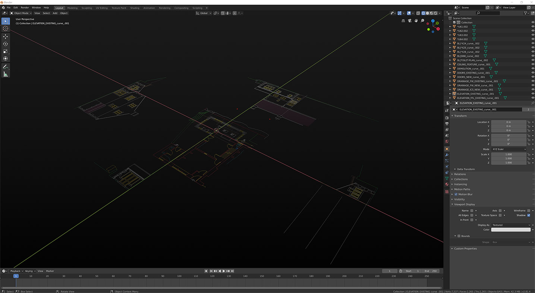The height and width of the screenshot is (293, 535).
Task: Click the Location X field
Action: (x=509, y=122)
